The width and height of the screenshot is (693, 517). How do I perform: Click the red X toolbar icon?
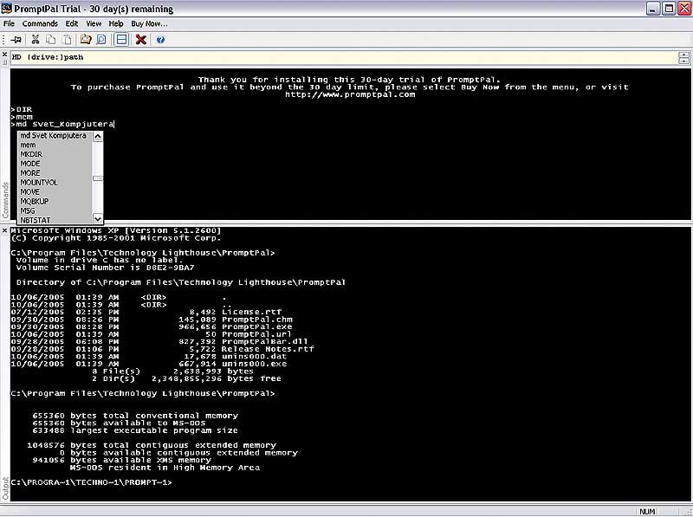point(141,40)
